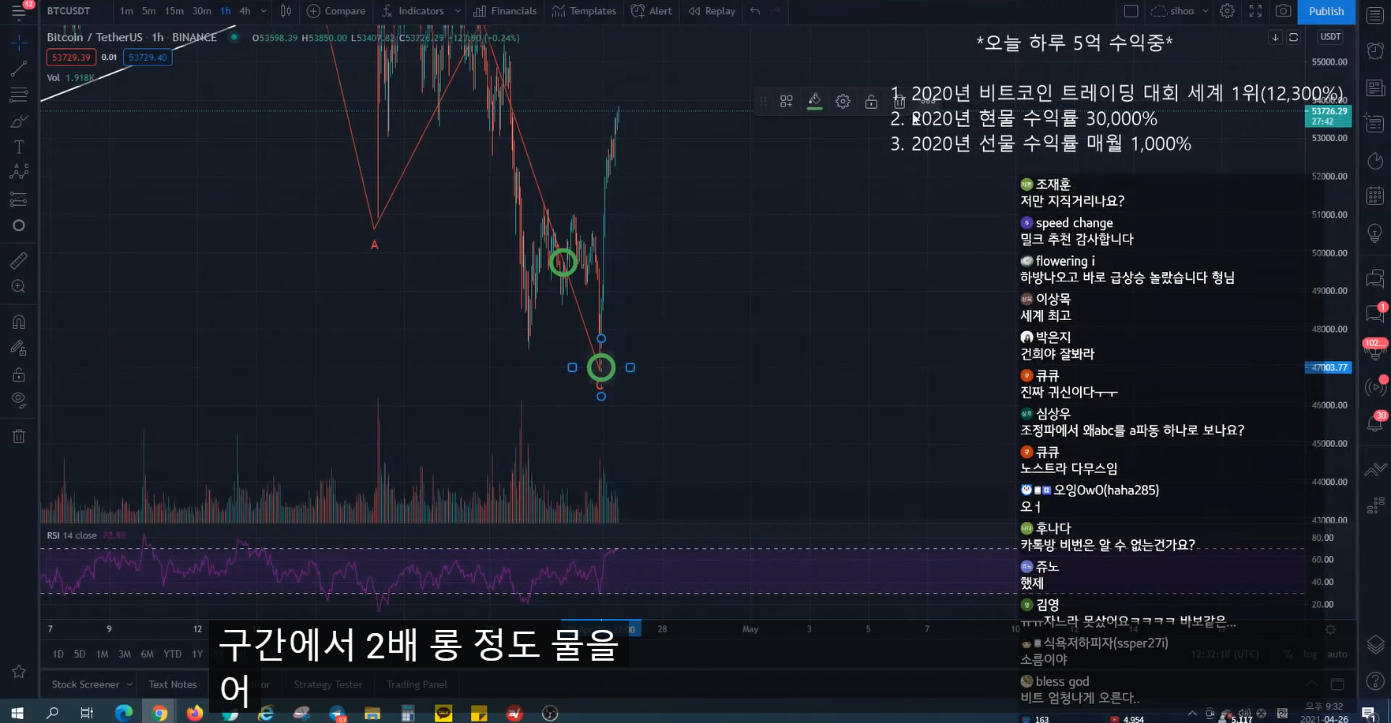
Task: Open news panel in right sidebar
Action: (x=1375, y=87)
